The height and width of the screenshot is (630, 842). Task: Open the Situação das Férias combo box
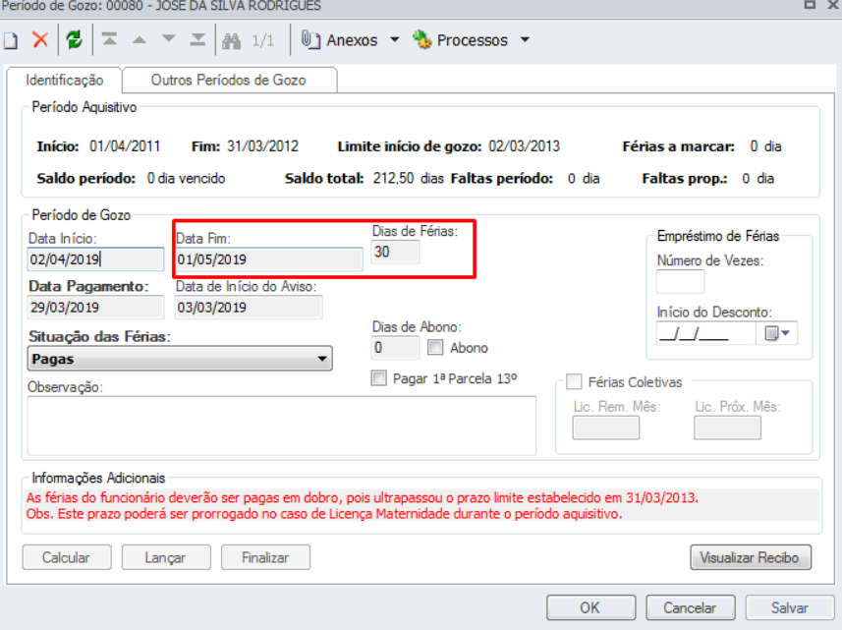pos(180,359)
